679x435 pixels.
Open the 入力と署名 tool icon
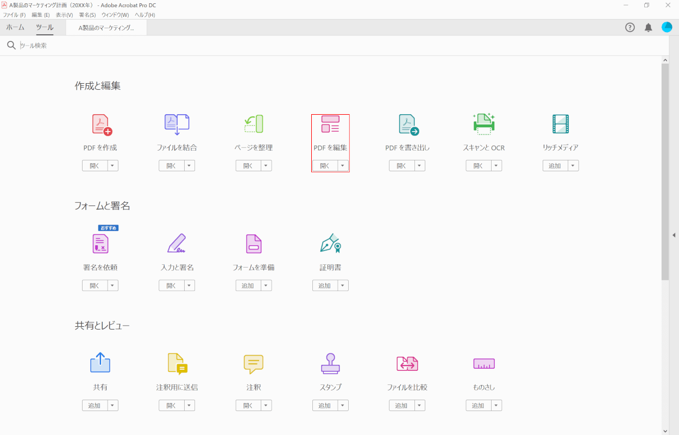point(177,244)
